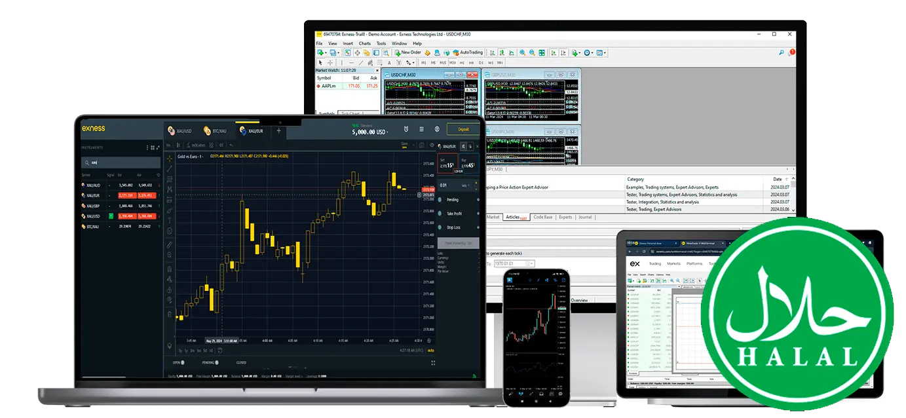Add a new chart tab with plus icon
Screen dimensions: 906x418
coord(278,130)
